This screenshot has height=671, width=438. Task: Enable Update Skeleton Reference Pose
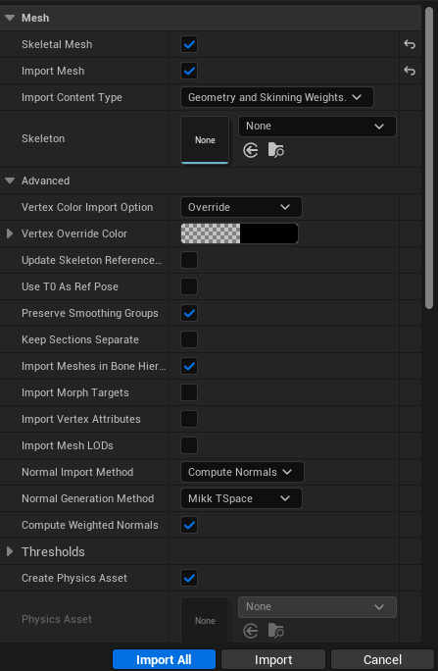(x=189, y=260)
